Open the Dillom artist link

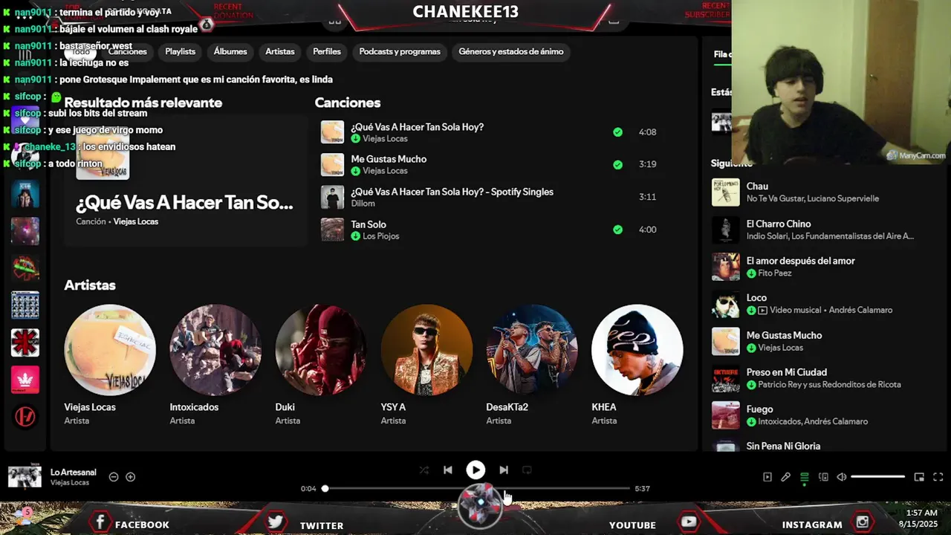363,204
